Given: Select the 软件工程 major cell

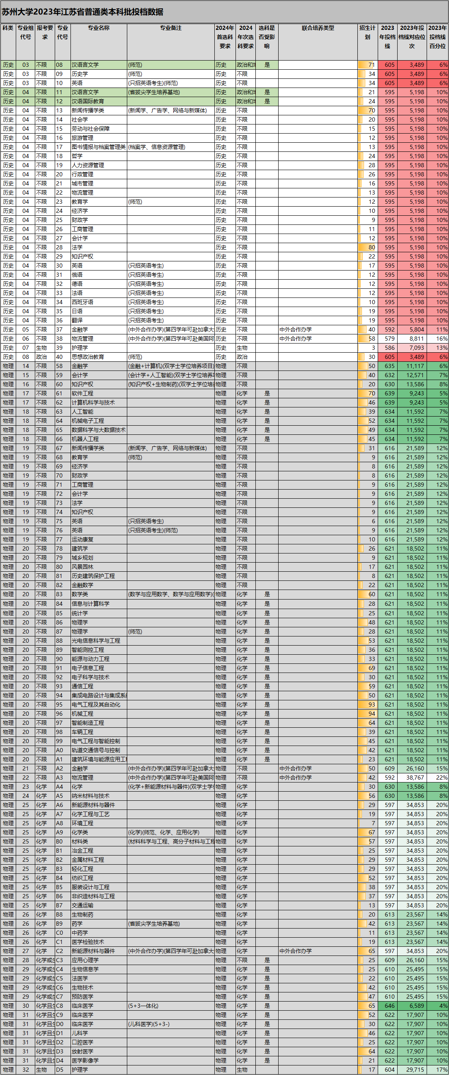Looking at the screenshot, I should [83, 393].
